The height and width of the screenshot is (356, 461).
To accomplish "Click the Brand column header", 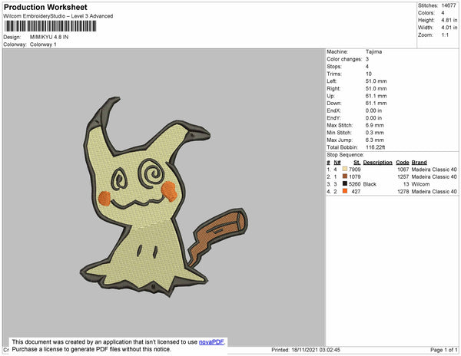I will pyautogui.click(x=419, y=163).
